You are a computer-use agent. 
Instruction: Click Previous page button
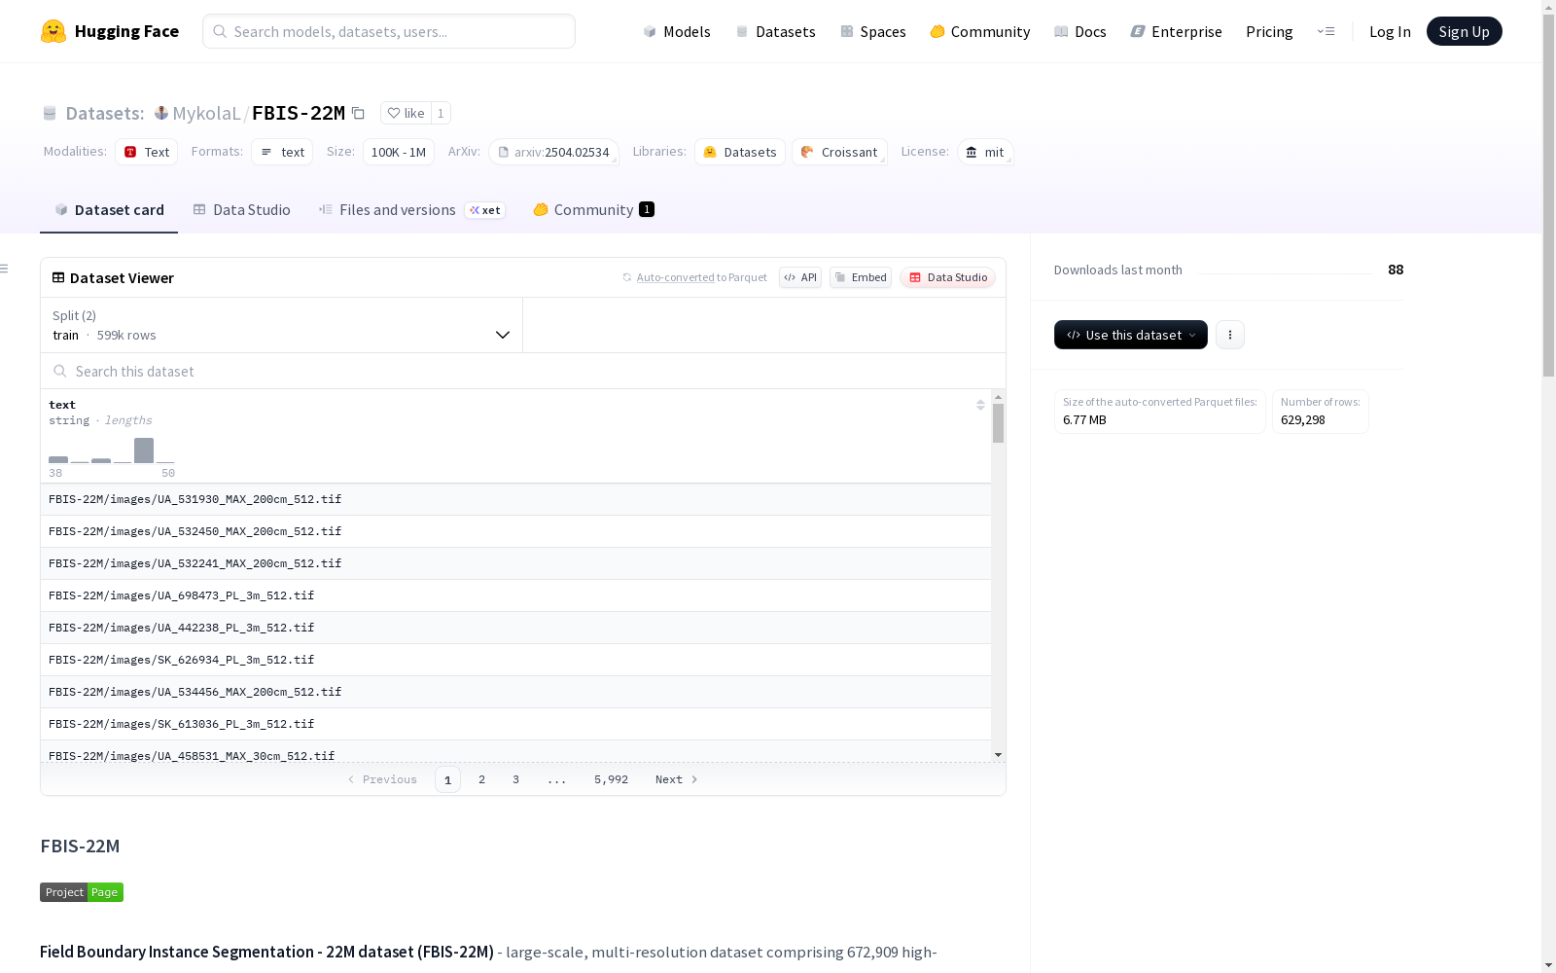click(382, 779)
